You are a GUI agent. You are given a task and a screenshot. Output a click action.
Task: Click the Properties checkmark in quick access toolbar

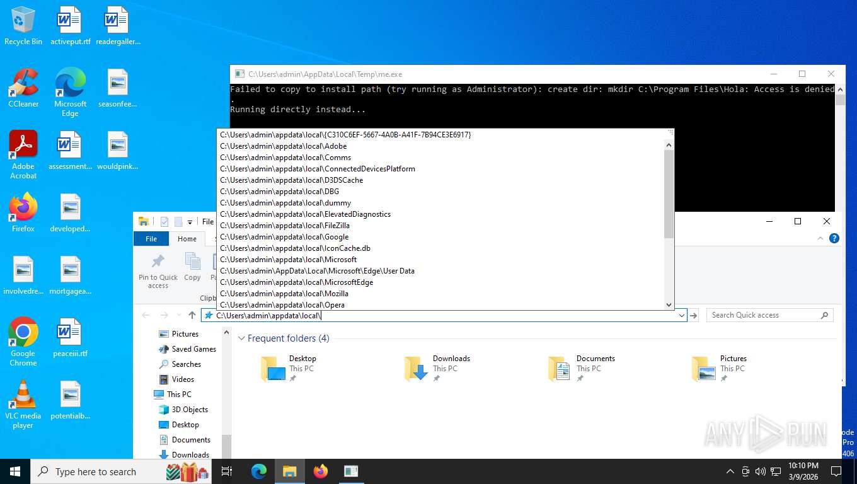pos(164,221)
